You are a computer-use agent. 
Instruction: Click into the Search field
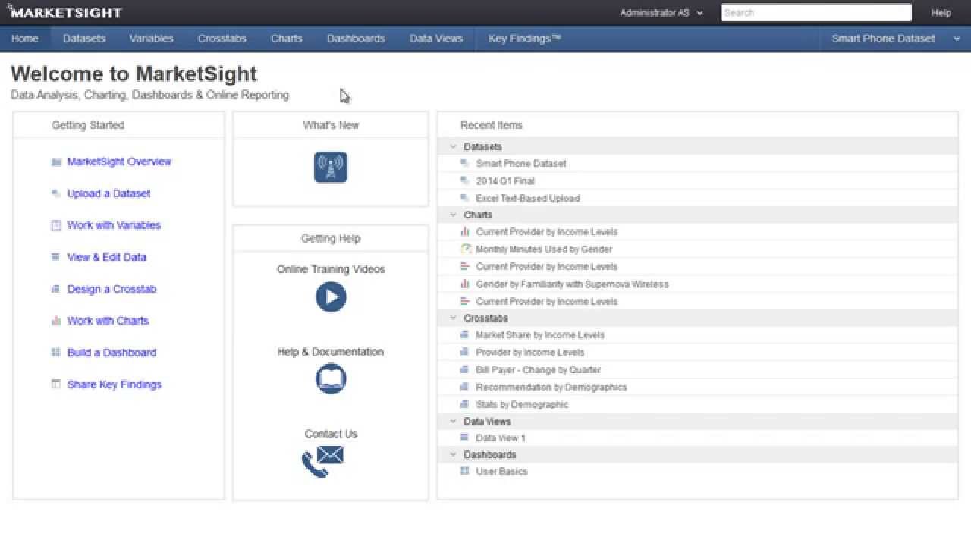pos(816,13)
